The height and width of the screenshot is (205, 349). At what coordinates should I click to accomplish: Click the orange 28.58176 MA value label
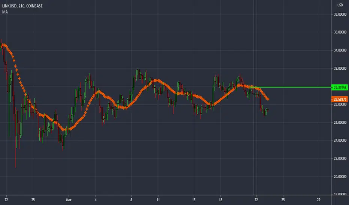(x=340, y=99)
